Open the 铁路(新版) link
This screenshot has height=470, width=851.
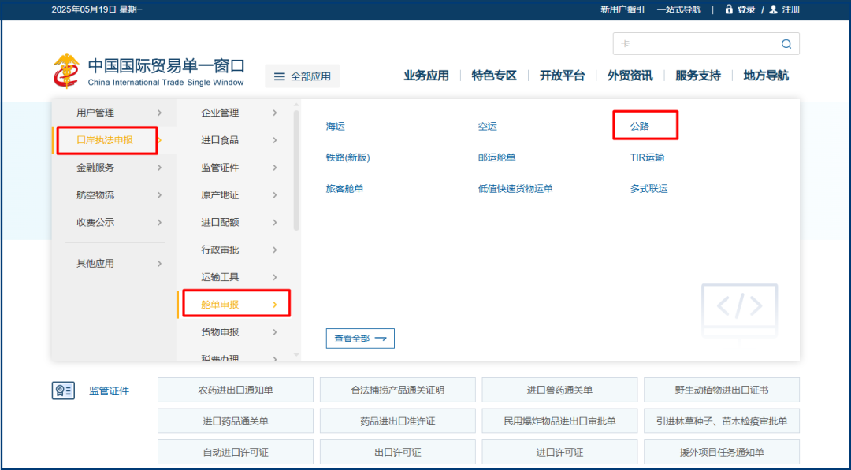(x=348, y=157)
